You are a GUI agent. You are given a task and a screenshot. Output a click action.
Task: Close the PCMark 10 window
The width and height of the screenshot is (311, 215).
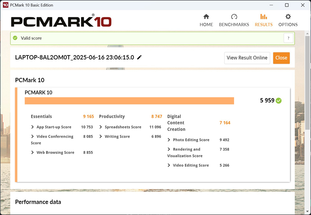coord(303,5)
